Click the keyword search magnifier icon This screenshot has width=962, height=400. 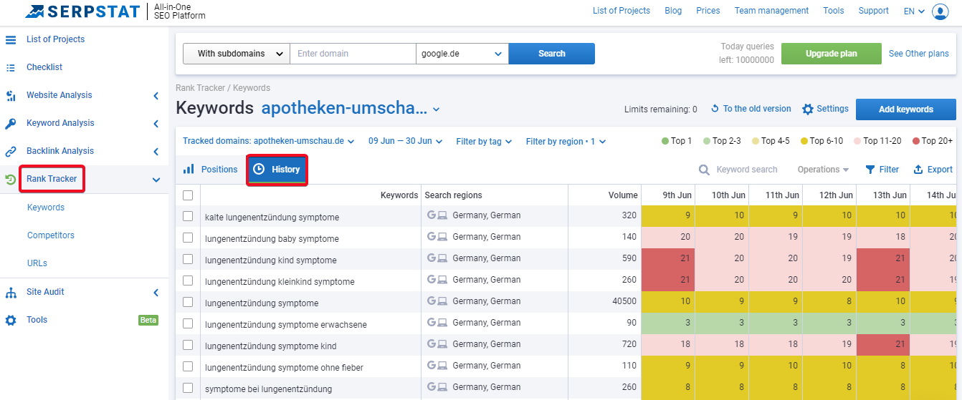[705, 170]
